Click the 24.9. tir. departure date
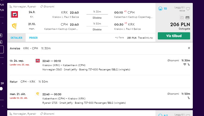Image resolution: width=204 pixels, height=116 pixels. tap(32, 14)
